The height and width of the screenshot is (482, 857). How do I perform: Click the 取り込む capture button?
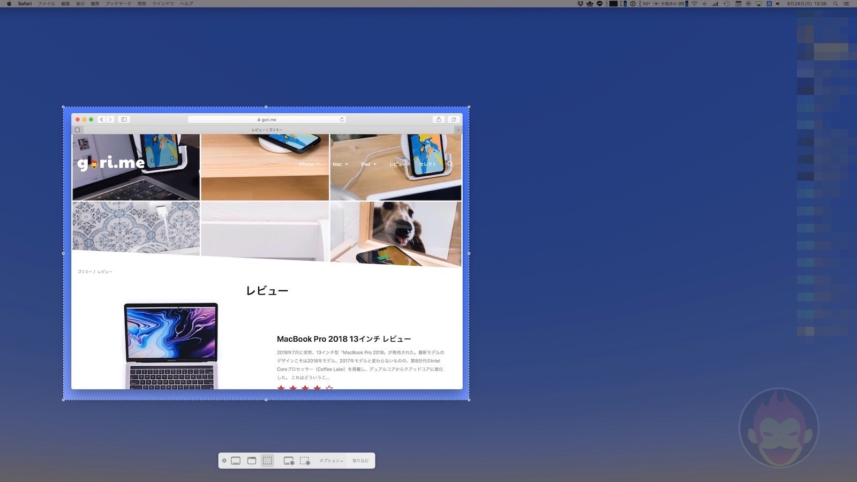[360, 461]
